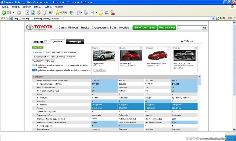Screen dimensions: 236x141
Task: Click the Toyota Venza car thumbnail
Action: pos(104,55)
